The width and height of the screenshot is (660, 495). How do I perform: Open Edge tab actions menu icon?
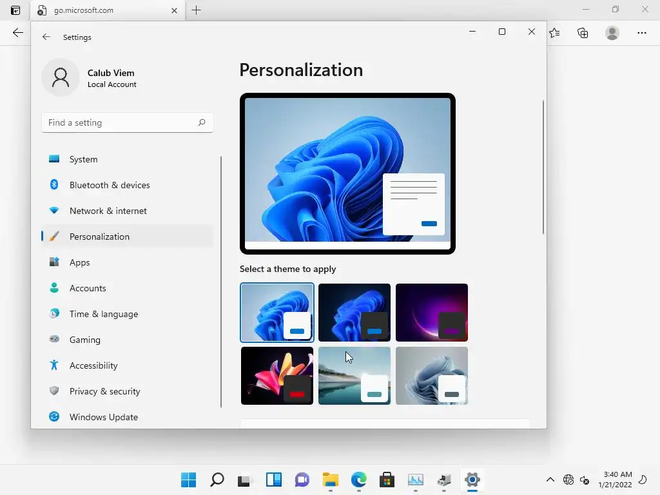pyautogui.click(x=15, y=10)
